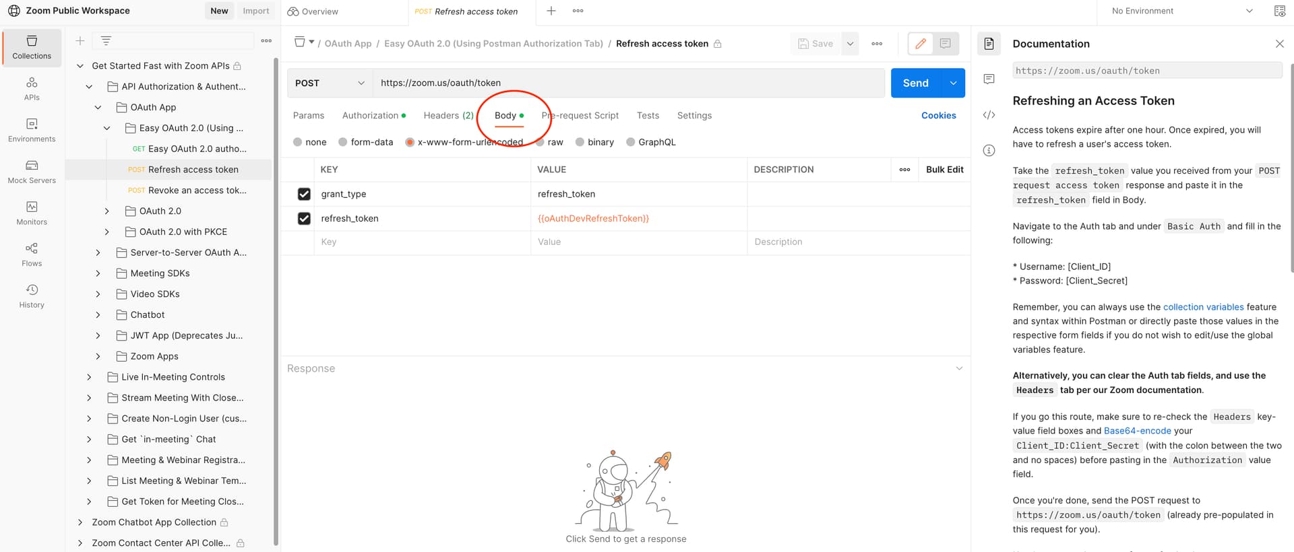Open the Comments pane icon
The width and height of the screenshot is (1294, 552).
click(x=989, y=79)
